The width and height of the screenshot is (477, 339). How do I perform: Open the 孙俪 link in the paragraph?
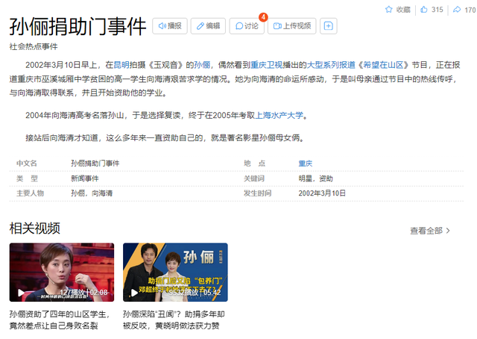tap(202, 65)
